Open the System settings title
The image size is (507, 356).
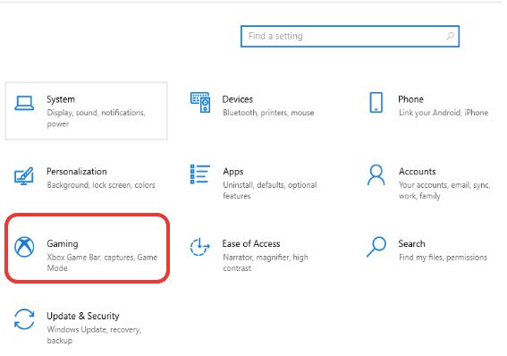[61, 99]
